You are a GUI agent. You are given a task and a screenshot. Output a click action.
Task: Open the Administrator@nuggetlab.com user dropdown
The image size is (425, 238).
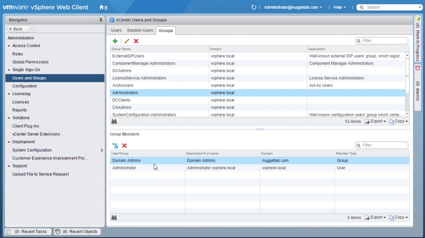[x=293, y=7]
